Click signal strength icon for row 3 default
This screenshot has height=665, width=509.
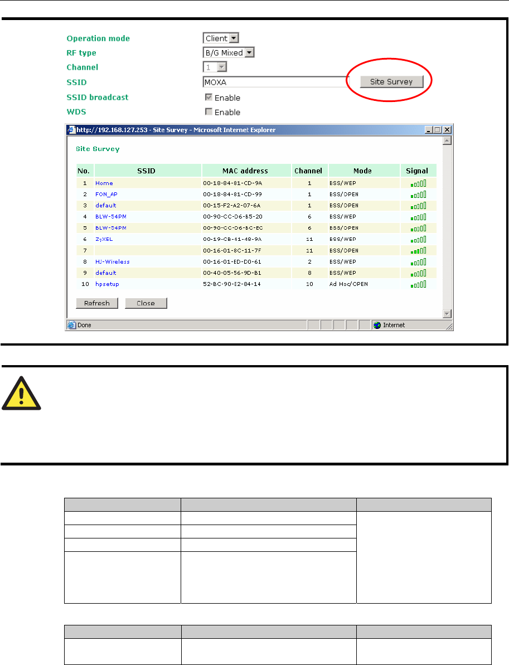pos(418,205)
